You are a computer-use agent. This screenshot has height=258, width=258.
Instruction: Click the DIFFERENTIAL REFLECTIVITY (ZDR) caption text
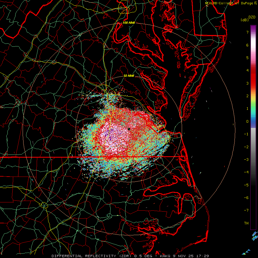(92, 256)
